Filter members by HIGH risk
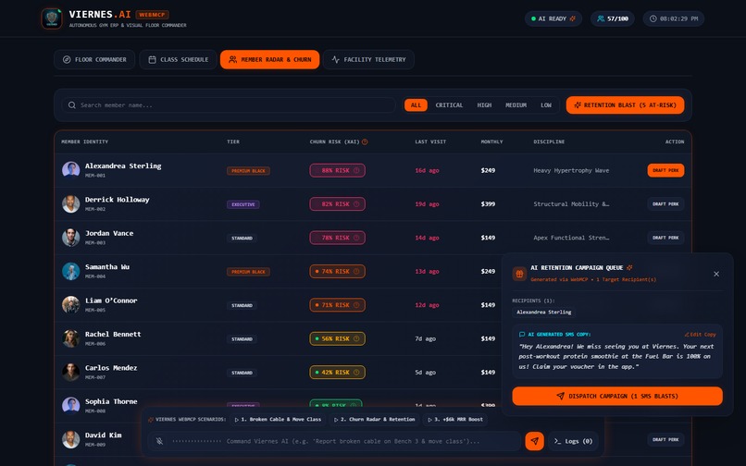The width and height of the screenshot is (746, 466). pyautogui.click(x=484, y=105)
